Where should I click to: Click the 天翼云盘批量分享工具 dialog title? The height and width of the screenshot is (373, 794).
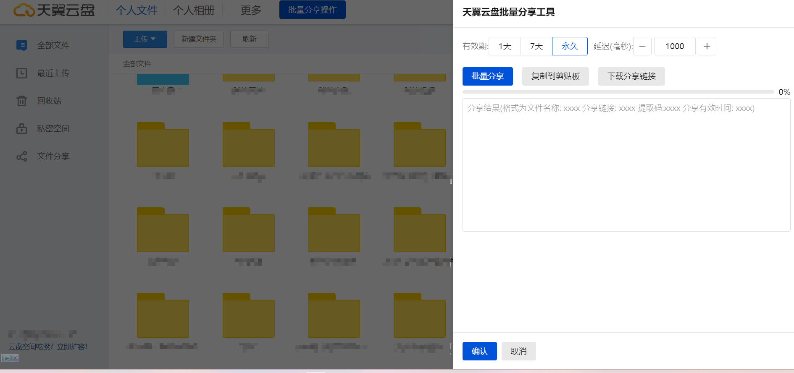coord(509,12)
